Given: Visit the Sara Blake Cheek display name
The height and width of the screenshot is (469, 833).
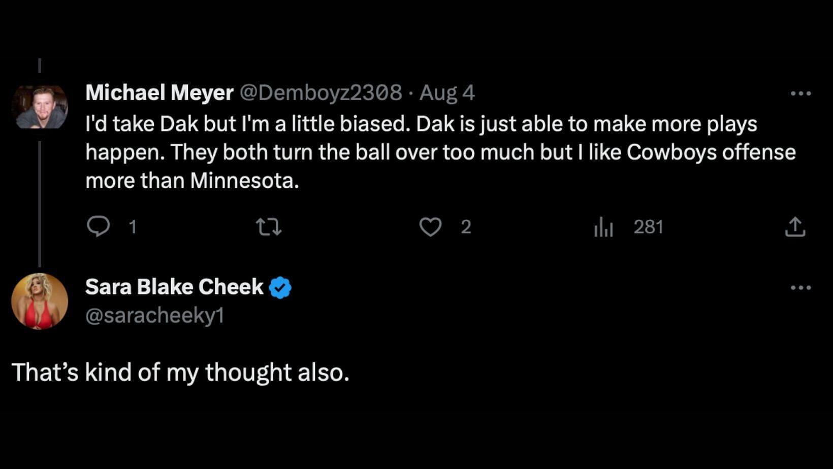Looking at the screenshot, I should [x=174, y=287].
